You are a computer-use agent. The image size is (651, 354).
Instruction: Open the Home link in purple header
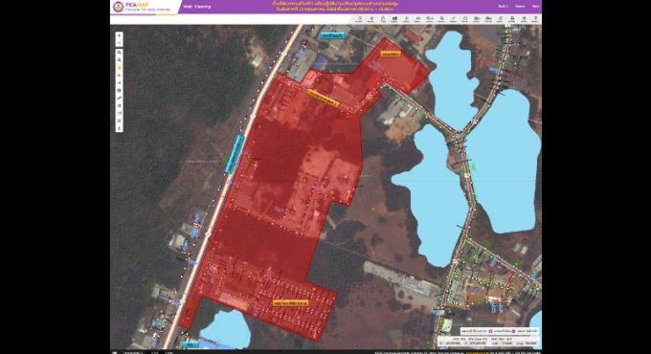(x=520, y=7)
